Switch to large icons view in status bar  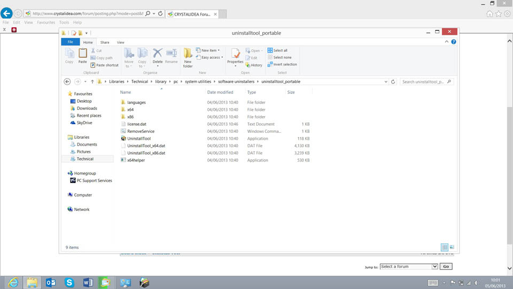click(x=452, y=247)
